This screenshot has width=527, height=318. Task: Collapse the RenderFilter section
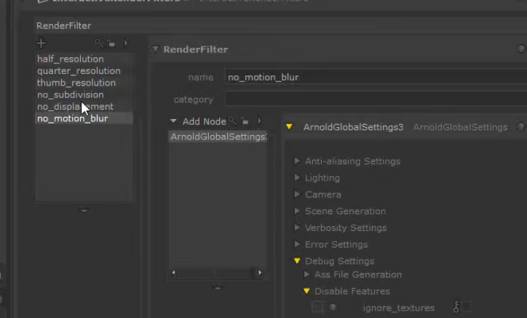(155, 49)
